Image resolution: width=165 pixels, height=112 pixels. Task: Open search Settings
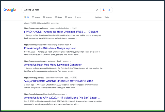[x=98, y=17]
